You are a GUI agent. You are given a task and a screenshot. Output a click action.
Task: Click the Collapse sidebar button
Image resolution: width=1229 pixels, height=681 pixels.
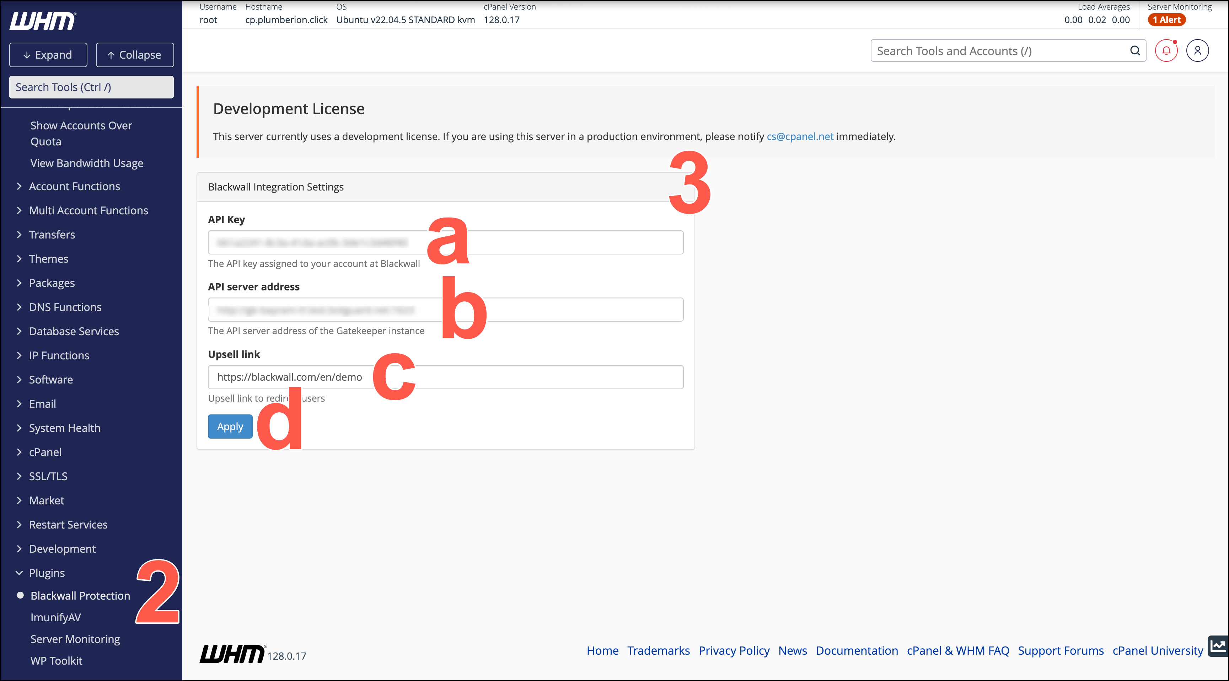click(x=135, y=55)
